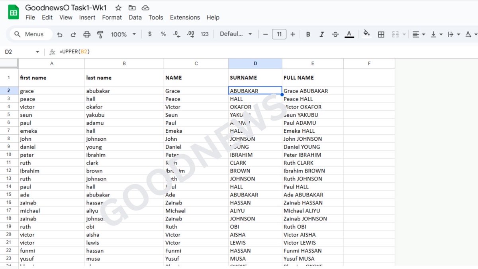
Task: Select cell containing Daniel YOUNG
Action: click(x=313, y=147)
